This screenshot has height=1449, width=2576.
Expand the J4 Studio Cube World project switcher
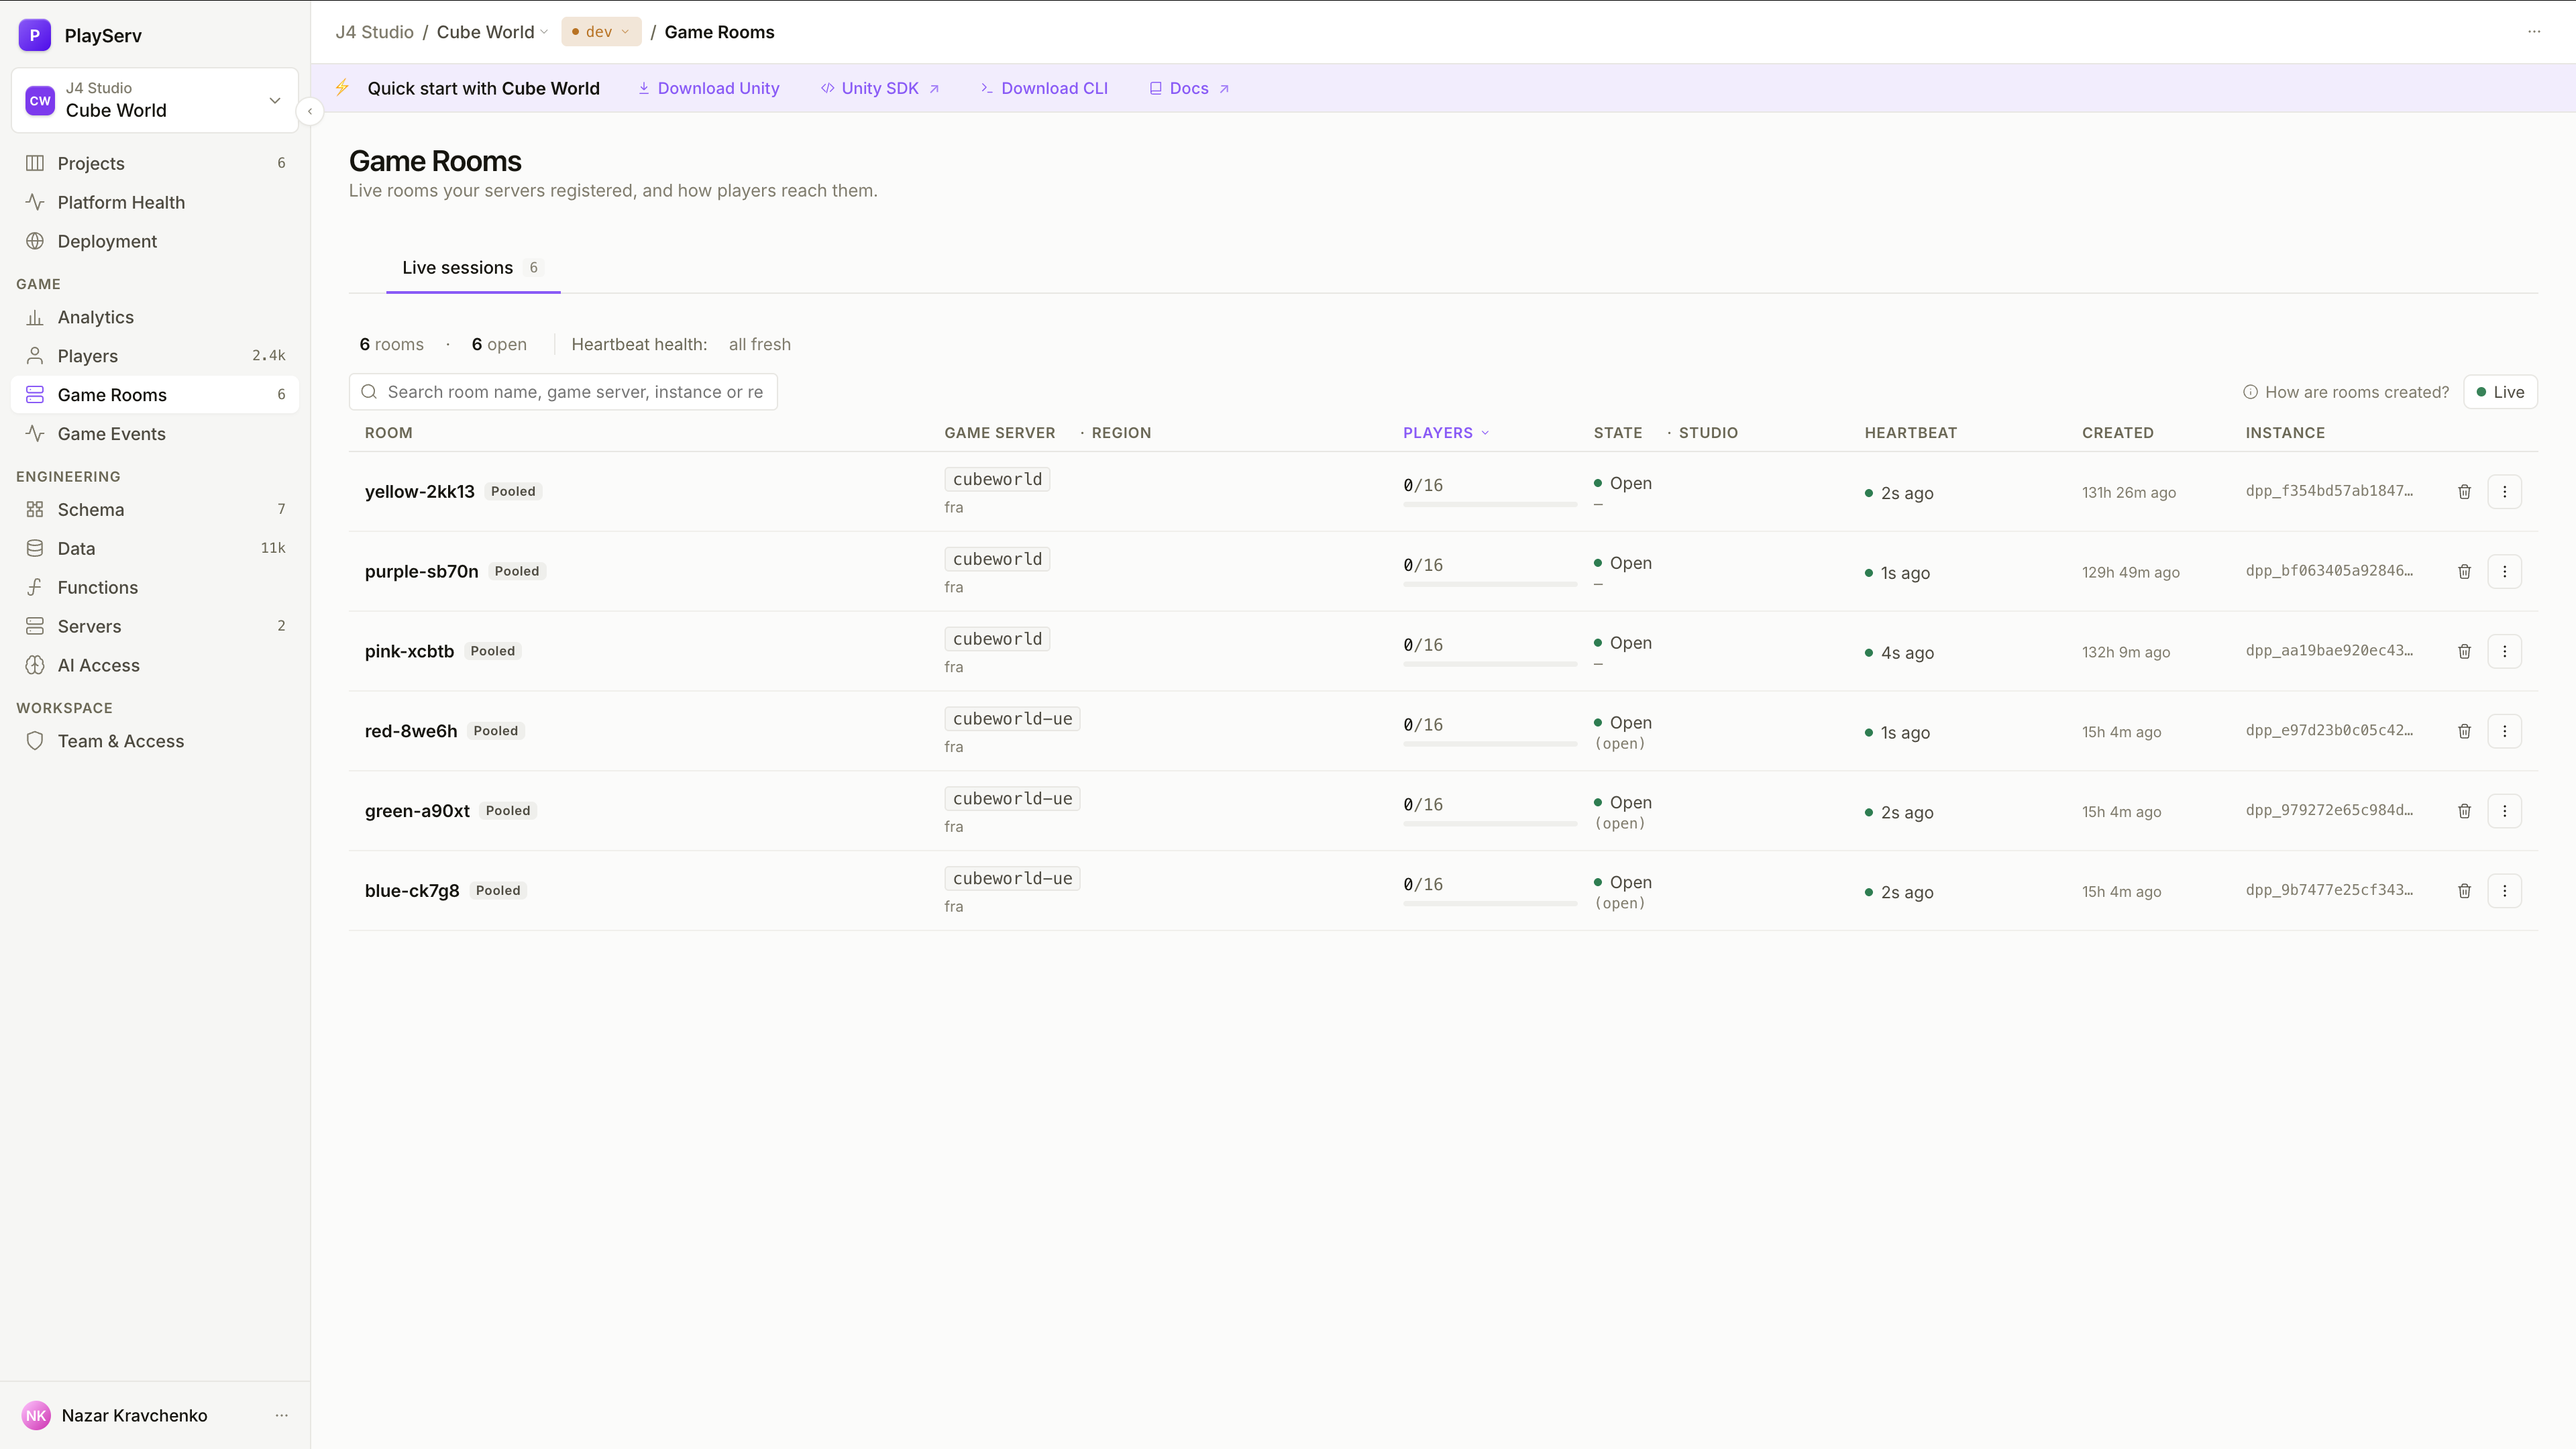point(154,100)
